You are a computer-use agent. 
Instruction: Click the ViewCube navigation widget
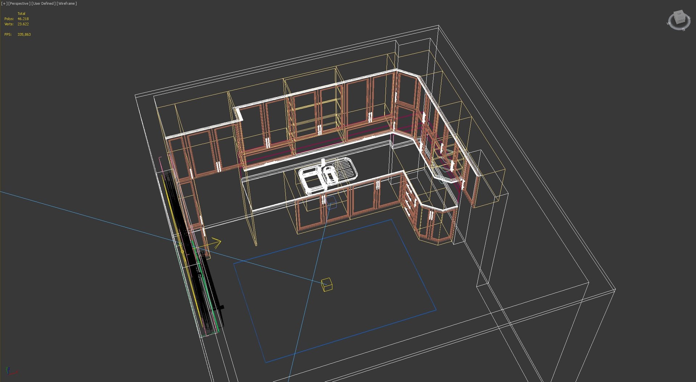click(x=679, y=20)
